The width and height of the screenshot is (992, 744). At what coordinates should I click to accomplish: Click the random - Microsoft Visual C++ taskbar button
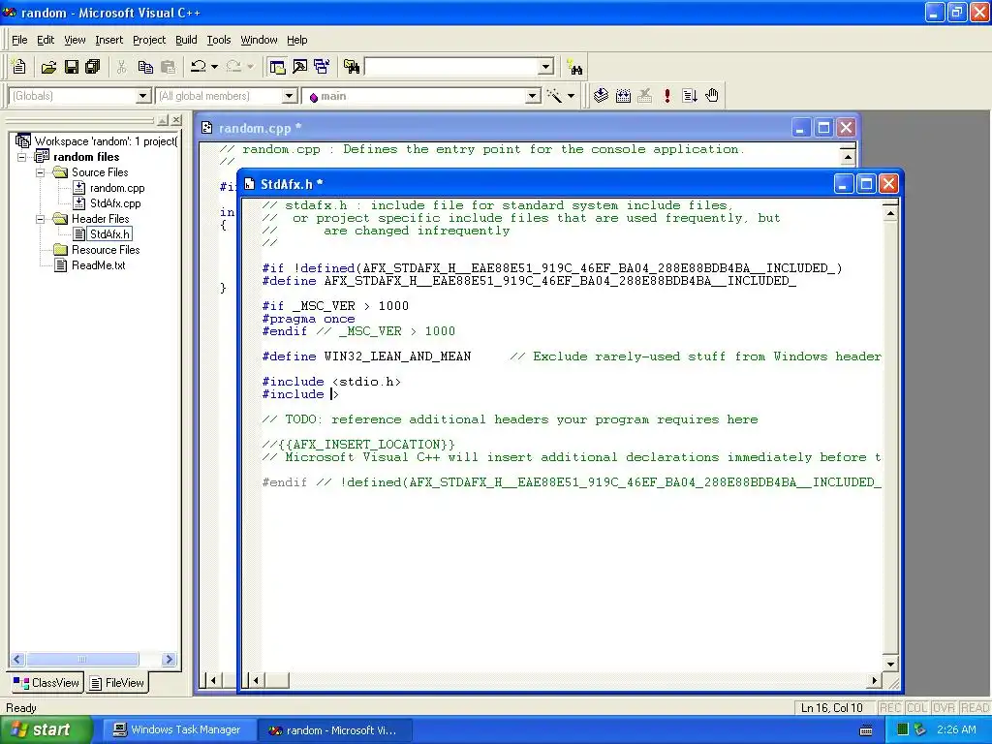[334, 730]
